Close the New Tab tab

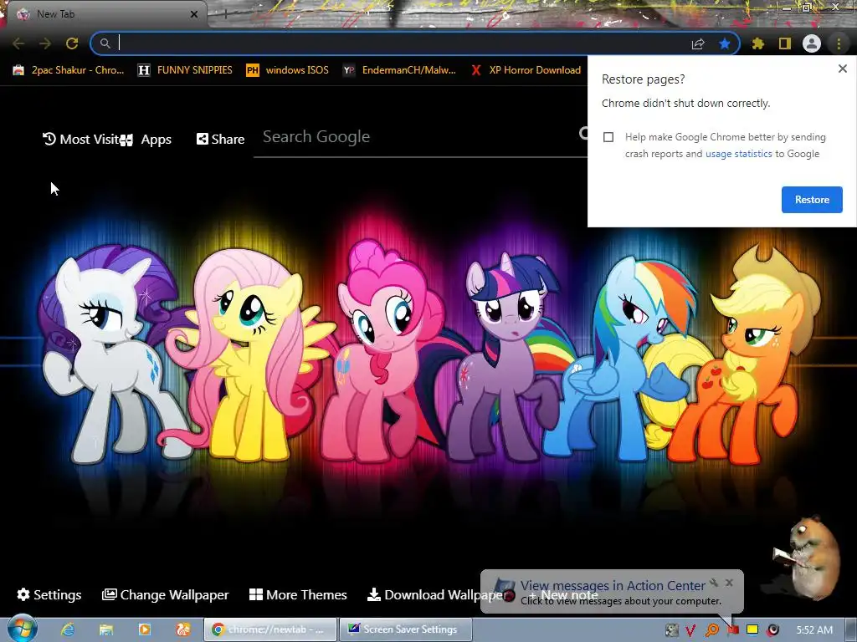pos(194,14)
